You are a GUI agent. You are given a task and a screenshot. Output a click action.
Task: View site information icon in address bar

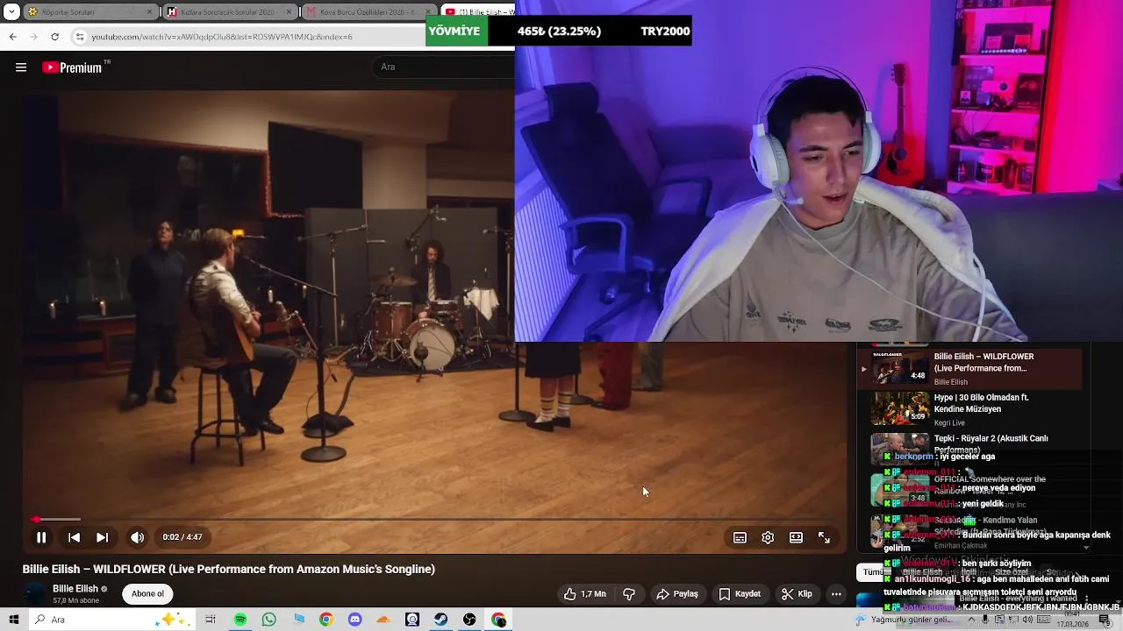(80, 37)
